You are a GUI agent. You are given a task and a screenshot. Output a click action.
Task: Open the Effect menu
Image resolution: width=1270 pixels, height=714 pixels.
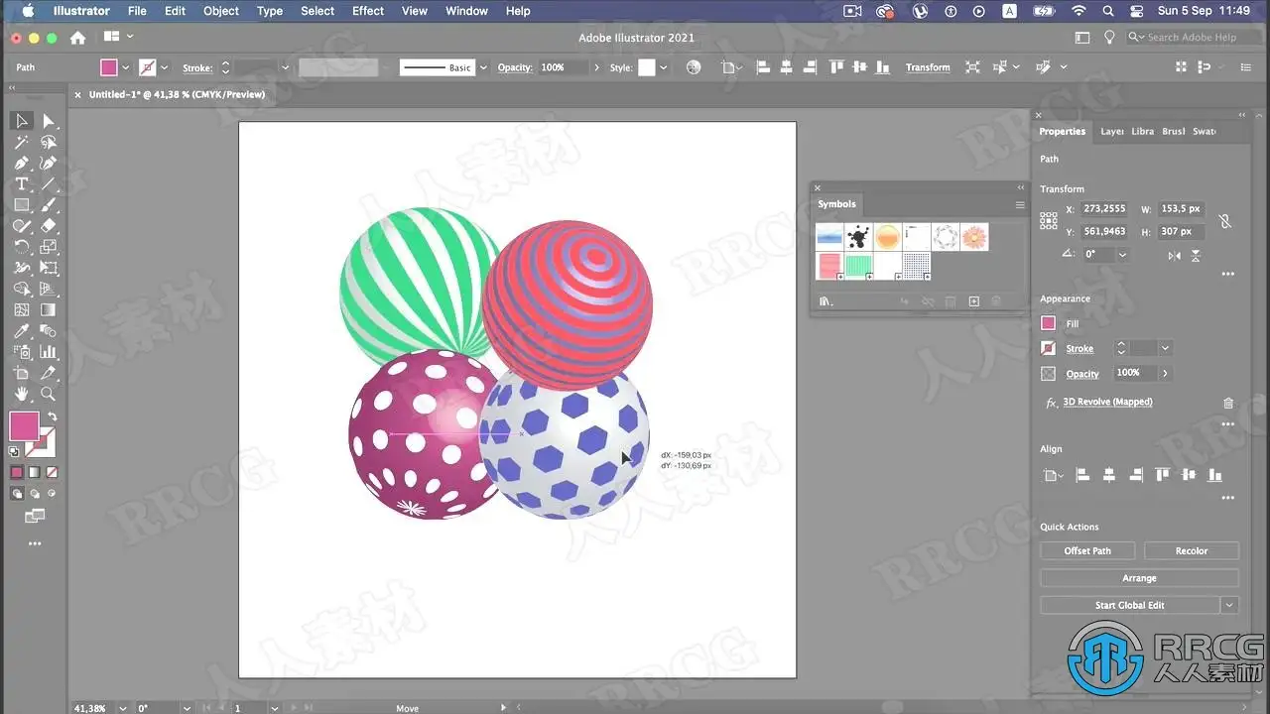pyautogui.click(x=367, y=11)
